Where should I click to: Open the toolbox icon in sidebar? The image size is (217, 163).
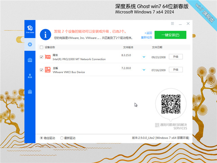pyautogui.click(x=30, y=60)
